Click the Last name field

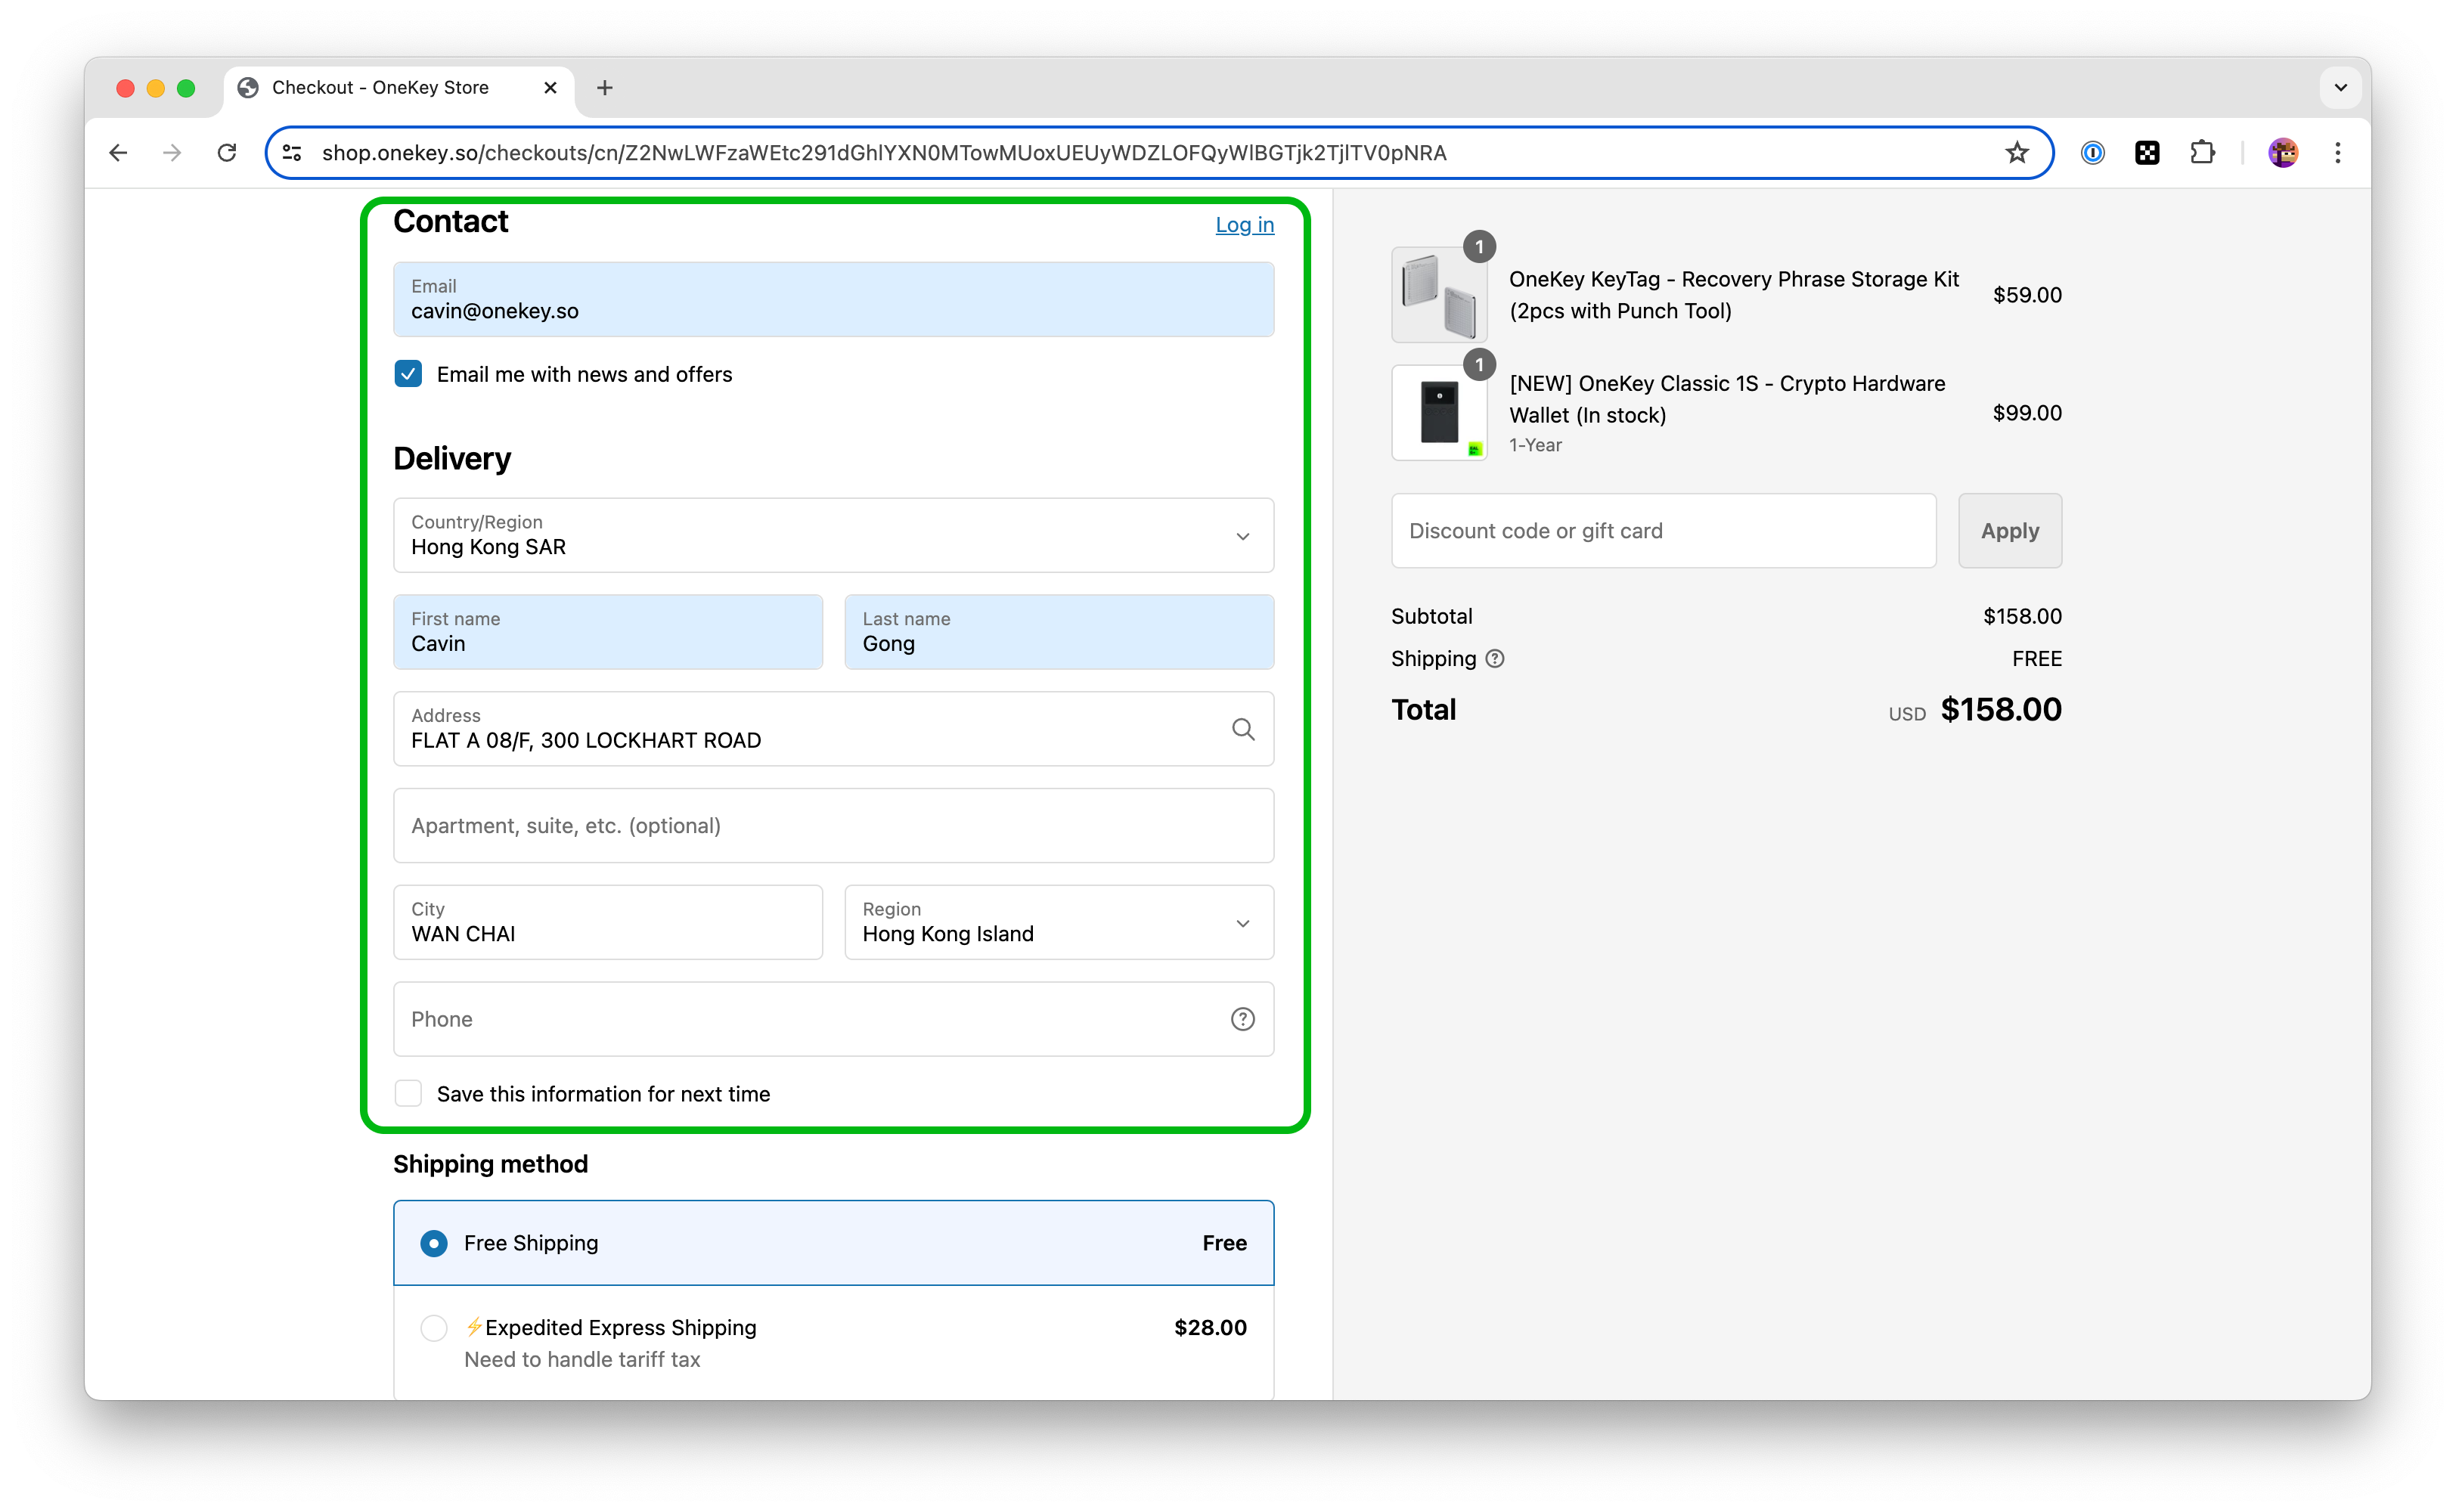1059,633
